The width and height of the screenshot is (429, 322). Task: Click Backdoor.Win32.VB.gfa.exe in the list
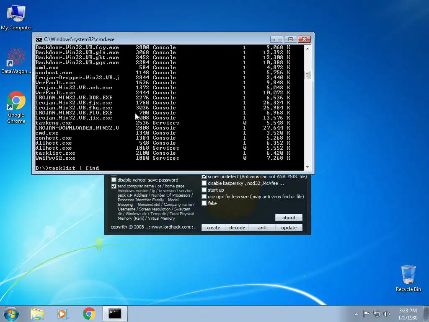pyautogui.click(x=77, y=52)
